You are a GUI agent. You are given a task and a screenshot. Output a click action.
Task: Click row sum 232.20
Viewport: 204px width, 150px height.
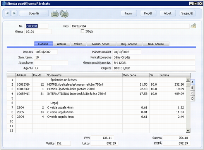pyautogui.click(x=179, y=84)
